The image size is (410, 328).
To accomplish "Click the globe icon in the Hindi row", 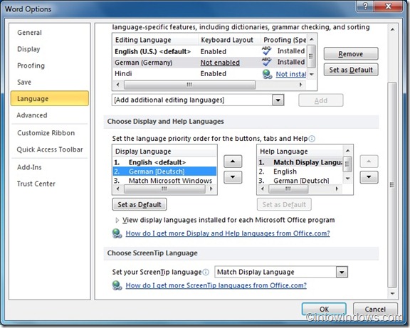I will pyautogui.click(x=267, y=74).
